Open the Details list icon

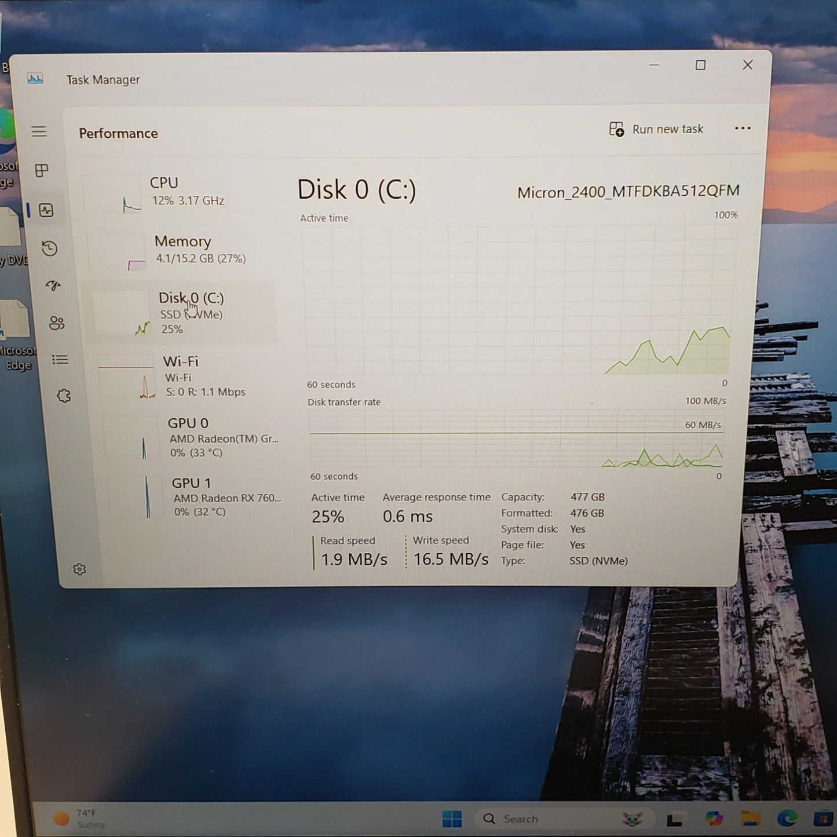(60, 360)
